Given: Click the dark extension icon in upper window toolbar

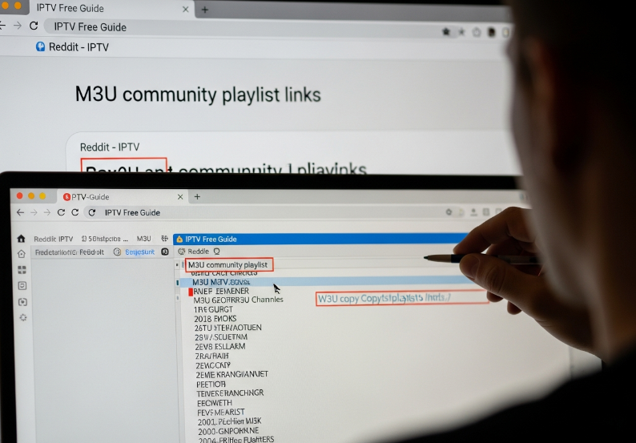Looking at the screenshot, I should click(x=491, y=32).
